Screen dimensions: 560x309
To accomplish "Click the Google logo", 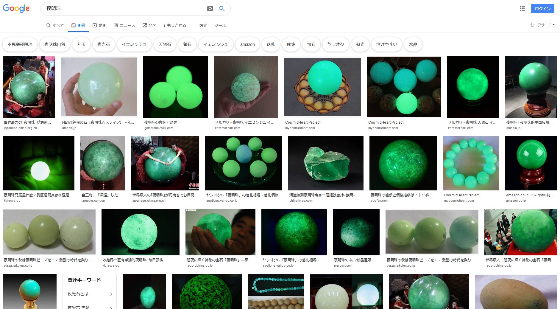I will pos(16,8).
